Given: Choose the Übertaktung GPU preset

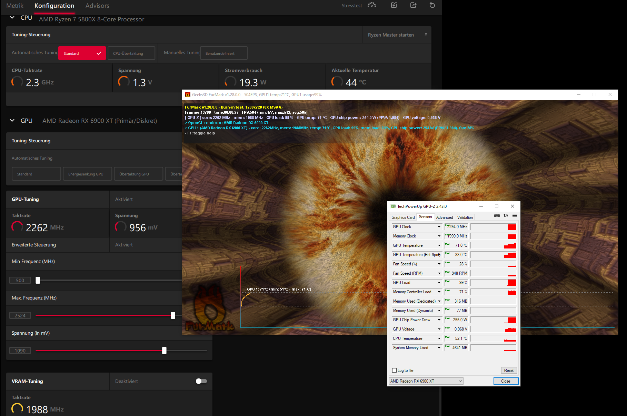Looking at the screenshot, I should click(139, 174).
